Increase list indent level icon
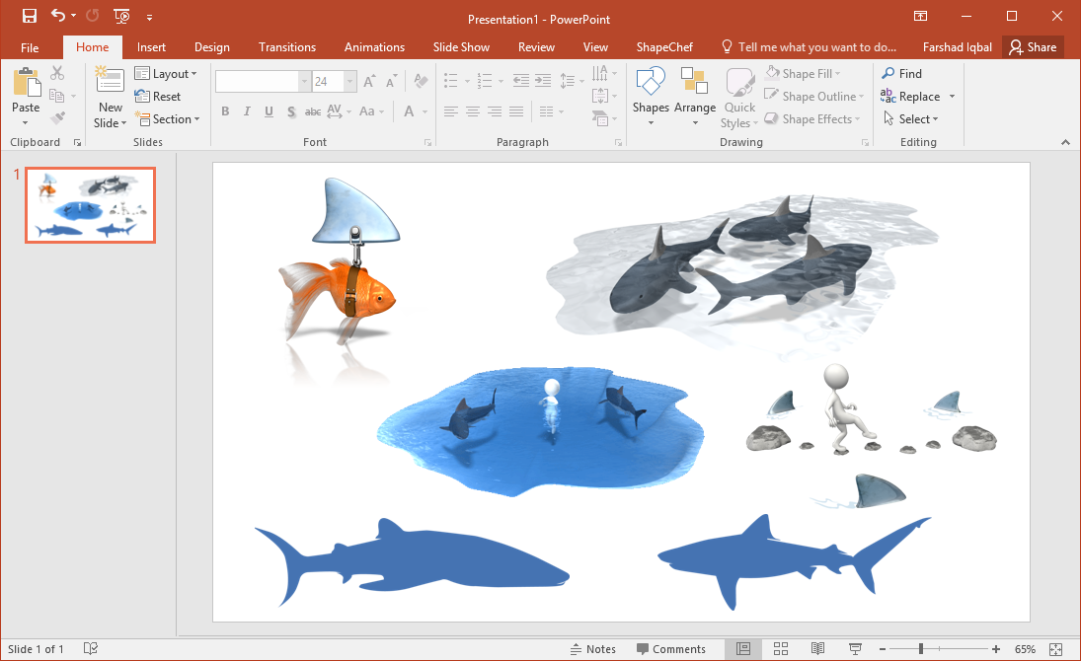This screenshot has width=1081, height=661. [543, 81]
